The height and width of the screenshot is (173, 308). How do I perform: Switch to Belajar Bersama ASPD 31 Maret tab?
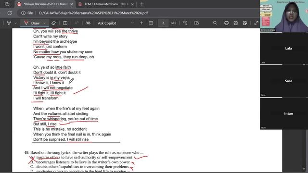click(x=45, y=4)
